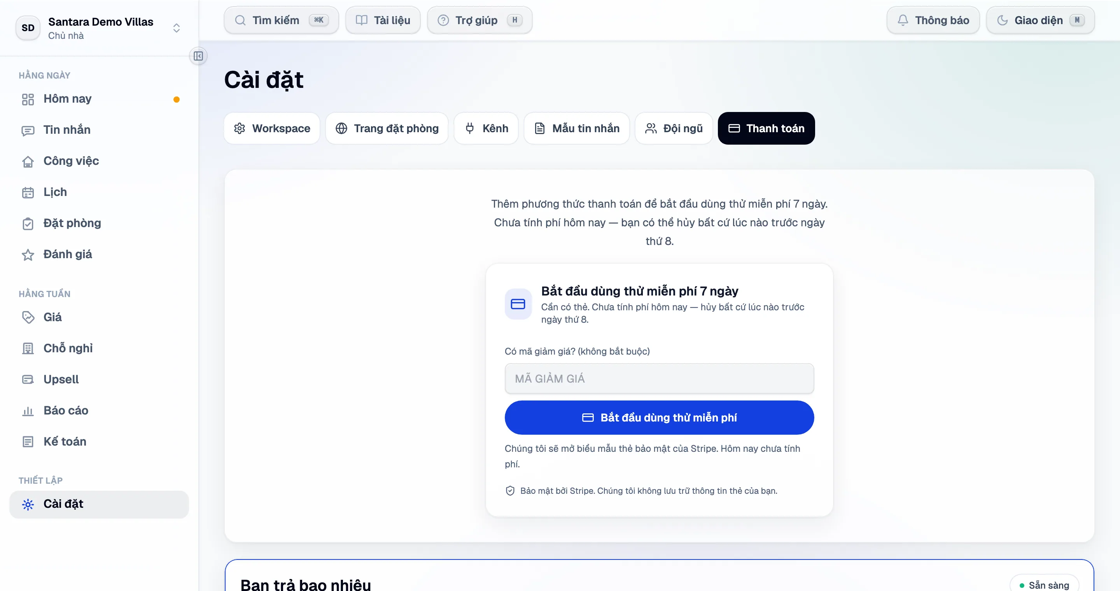Toggle Giao diện theme mode
The width and height of the screenshot is (1120, 591).
click(1040, 20)
